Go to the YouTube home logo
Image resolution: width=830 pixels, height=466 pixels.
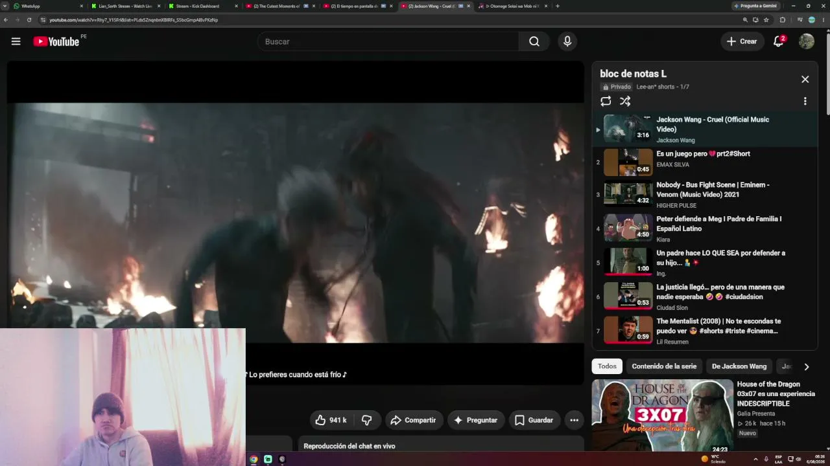(x=56, y=41)
